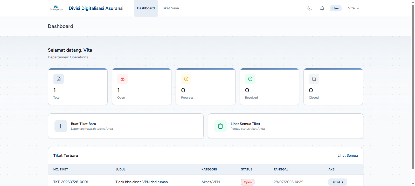The image size is (415, 186).
Task: Click the Resolved count label
Action: point(251,98)
